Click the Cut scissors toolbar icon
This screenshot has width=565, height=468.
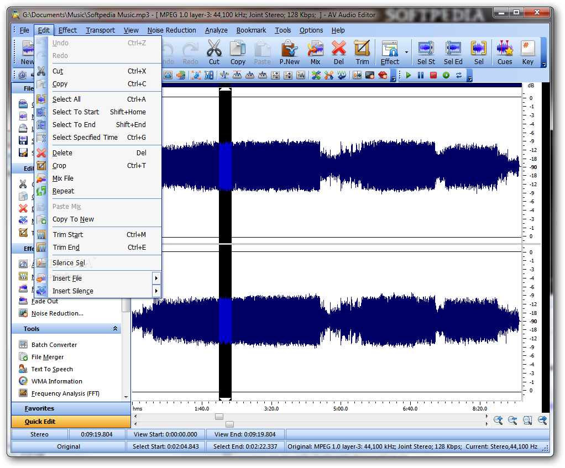tap(214, 49)
